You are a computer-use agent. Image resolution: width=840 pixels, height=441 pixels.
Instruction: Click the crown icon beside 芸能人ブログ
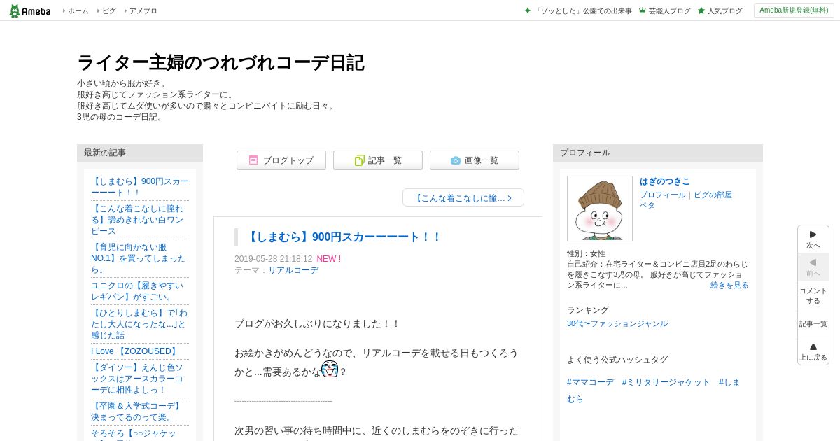click(x=642, y=11)
